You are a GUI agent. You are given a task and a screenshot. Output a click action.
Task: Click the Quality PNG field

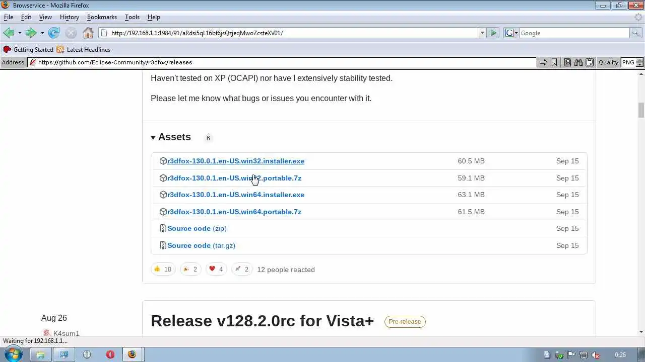[628, 62]
